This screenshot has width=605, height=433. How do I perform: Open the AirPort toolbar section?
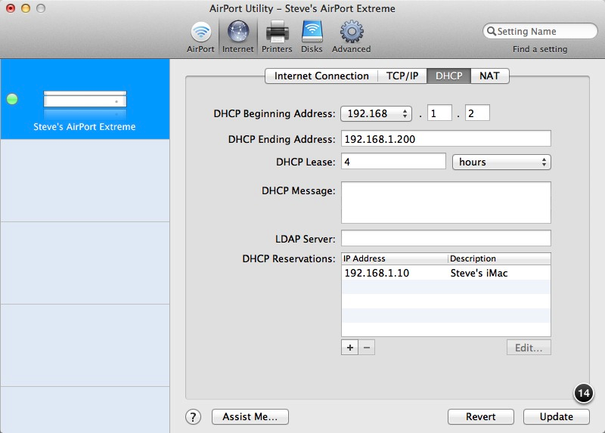click(200, 37)
